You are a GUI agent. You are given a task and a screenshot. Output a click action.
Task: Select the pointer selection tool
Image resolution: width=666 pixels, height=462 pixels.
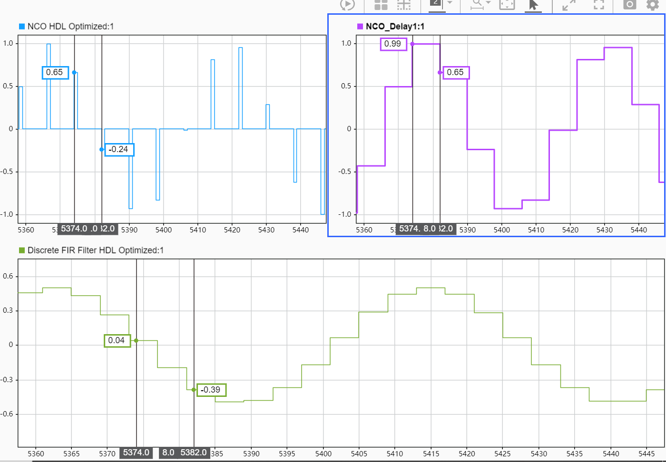pyautogui.click(x=533, y=5)
